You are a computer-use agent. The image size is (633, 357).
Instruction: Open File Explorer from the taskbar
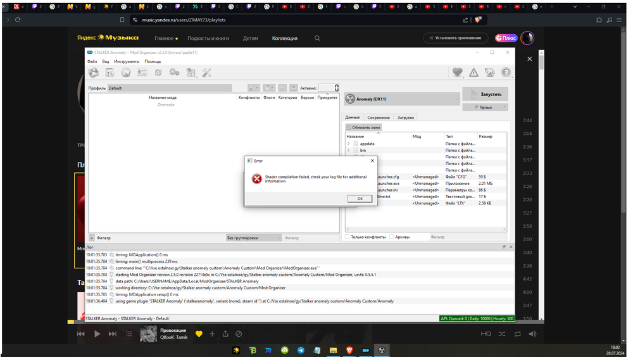(x=333, y=350)
